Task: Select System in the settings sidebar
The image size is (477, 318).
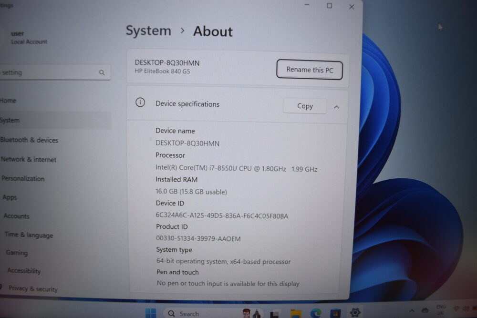Action: [x=55, y=121]
